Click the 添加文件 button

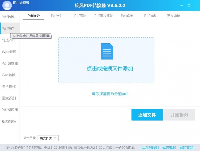tap(147, 115)
